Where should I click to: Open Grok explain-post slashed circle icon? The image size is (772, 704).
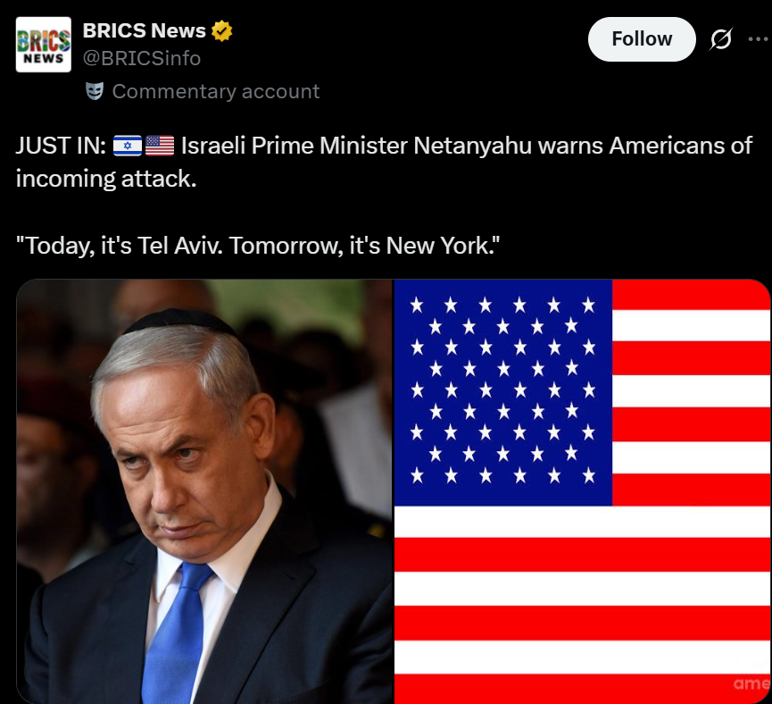tap(721, 39)
